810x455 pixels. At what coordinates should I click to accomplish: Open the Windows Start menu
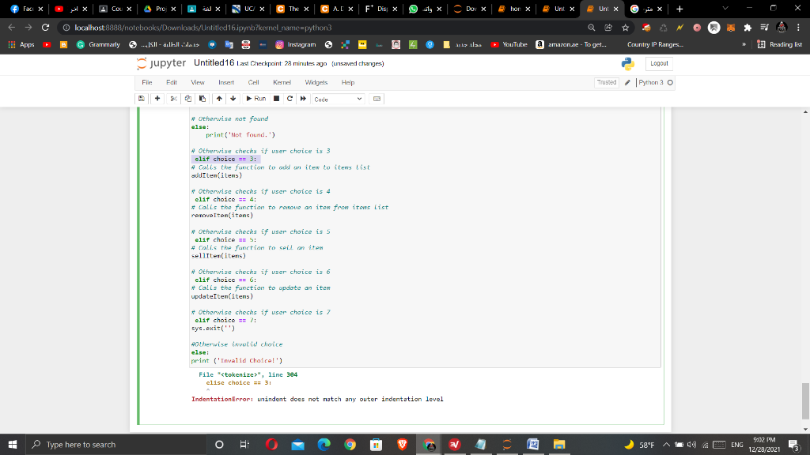click(x=13, y=444)
